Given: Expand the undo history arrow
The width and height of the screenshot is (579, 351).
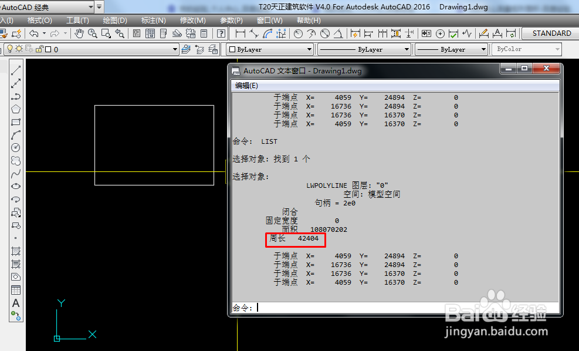Looking at the screenshot, I should [45, 33].
